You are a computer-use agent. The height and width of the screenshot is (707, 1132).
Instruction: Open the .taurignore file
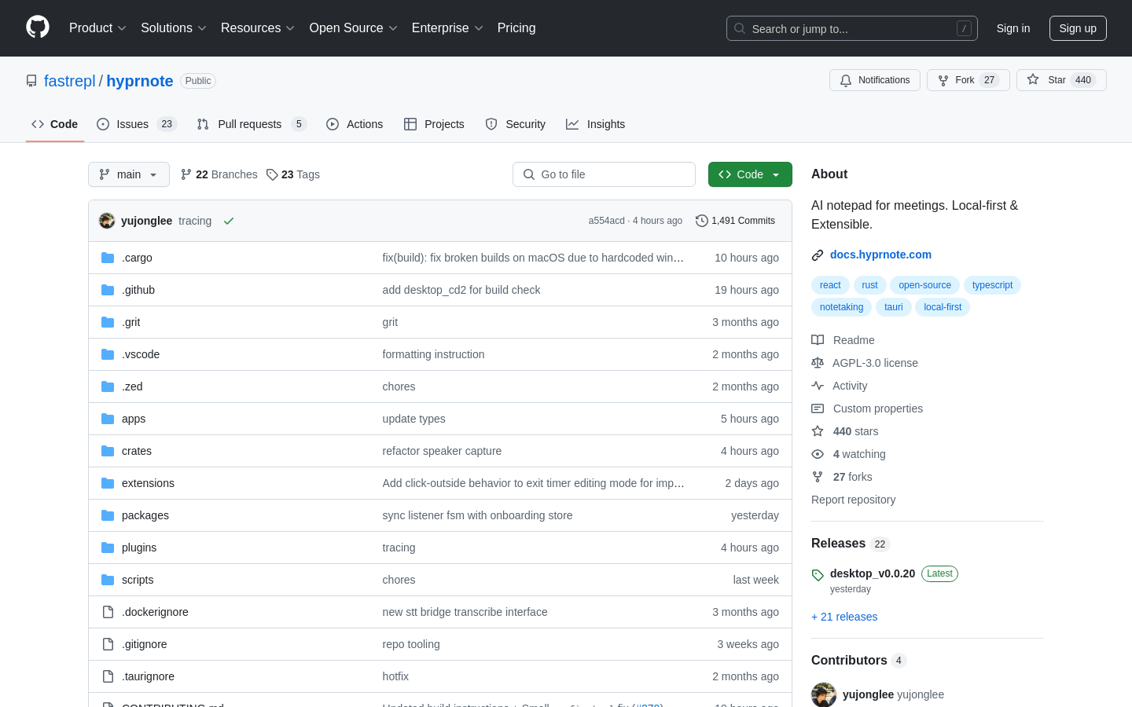point(148,676)
